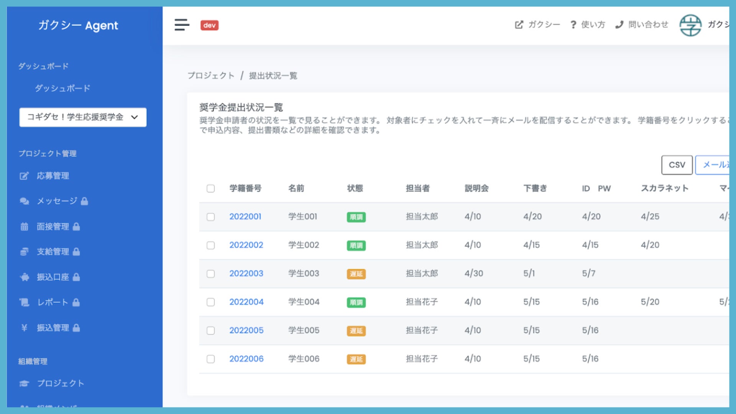Click the メッセージ chat bubble icon
This screenshot has width=736, height=414.
click(x=24, y=201)
